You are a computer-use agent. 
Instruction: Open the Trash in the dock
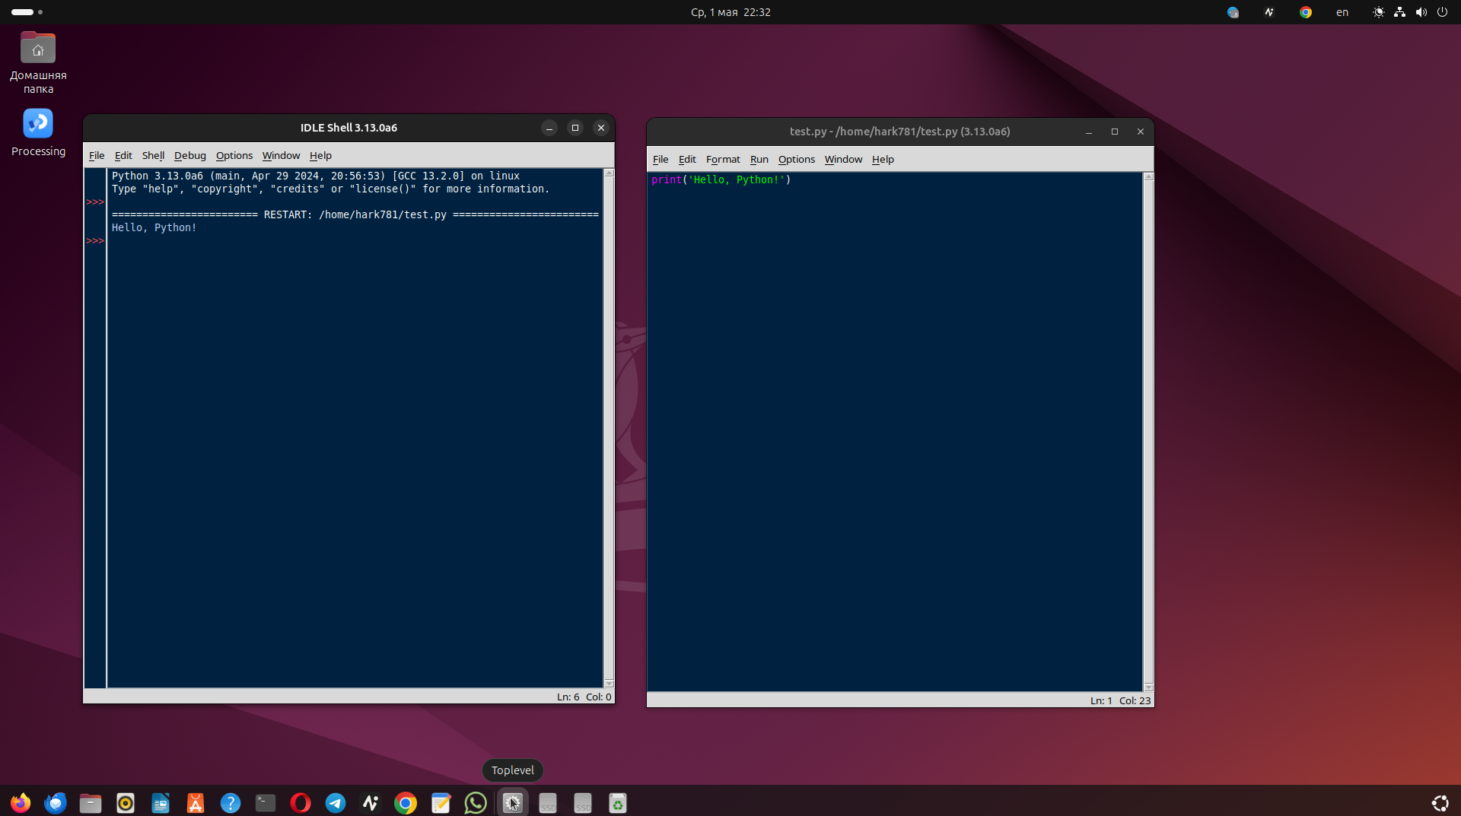618,803
